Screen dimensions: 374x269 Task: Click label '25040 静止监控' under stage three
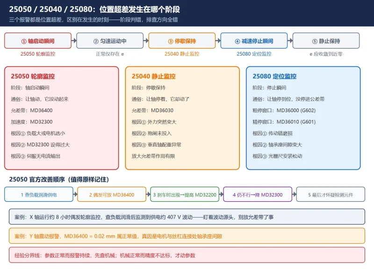(x=182, y=54)
